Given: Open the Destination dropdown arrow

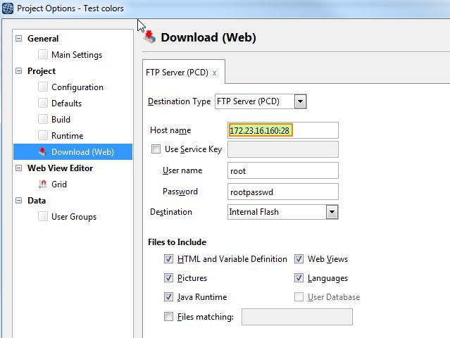Looking at the screenshot, I should [332, 212].
